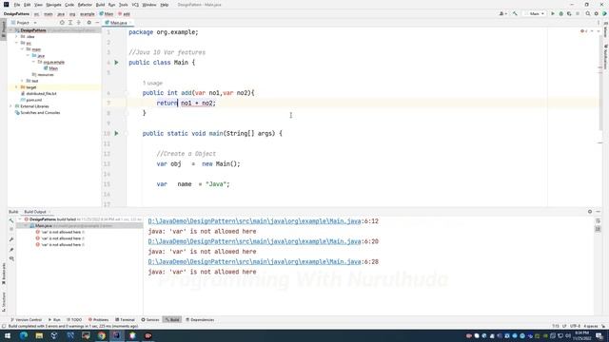Click the rebuild hammer icon in Build panel
The image size is (609, 342).
(11, 220)
